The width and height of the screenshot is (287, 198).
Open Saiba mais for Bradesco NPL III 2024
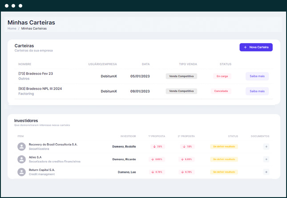257,91
